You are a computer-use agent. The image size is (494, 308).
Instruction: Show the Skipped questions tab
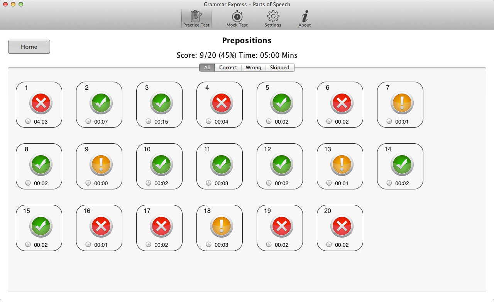pos(280,68)
